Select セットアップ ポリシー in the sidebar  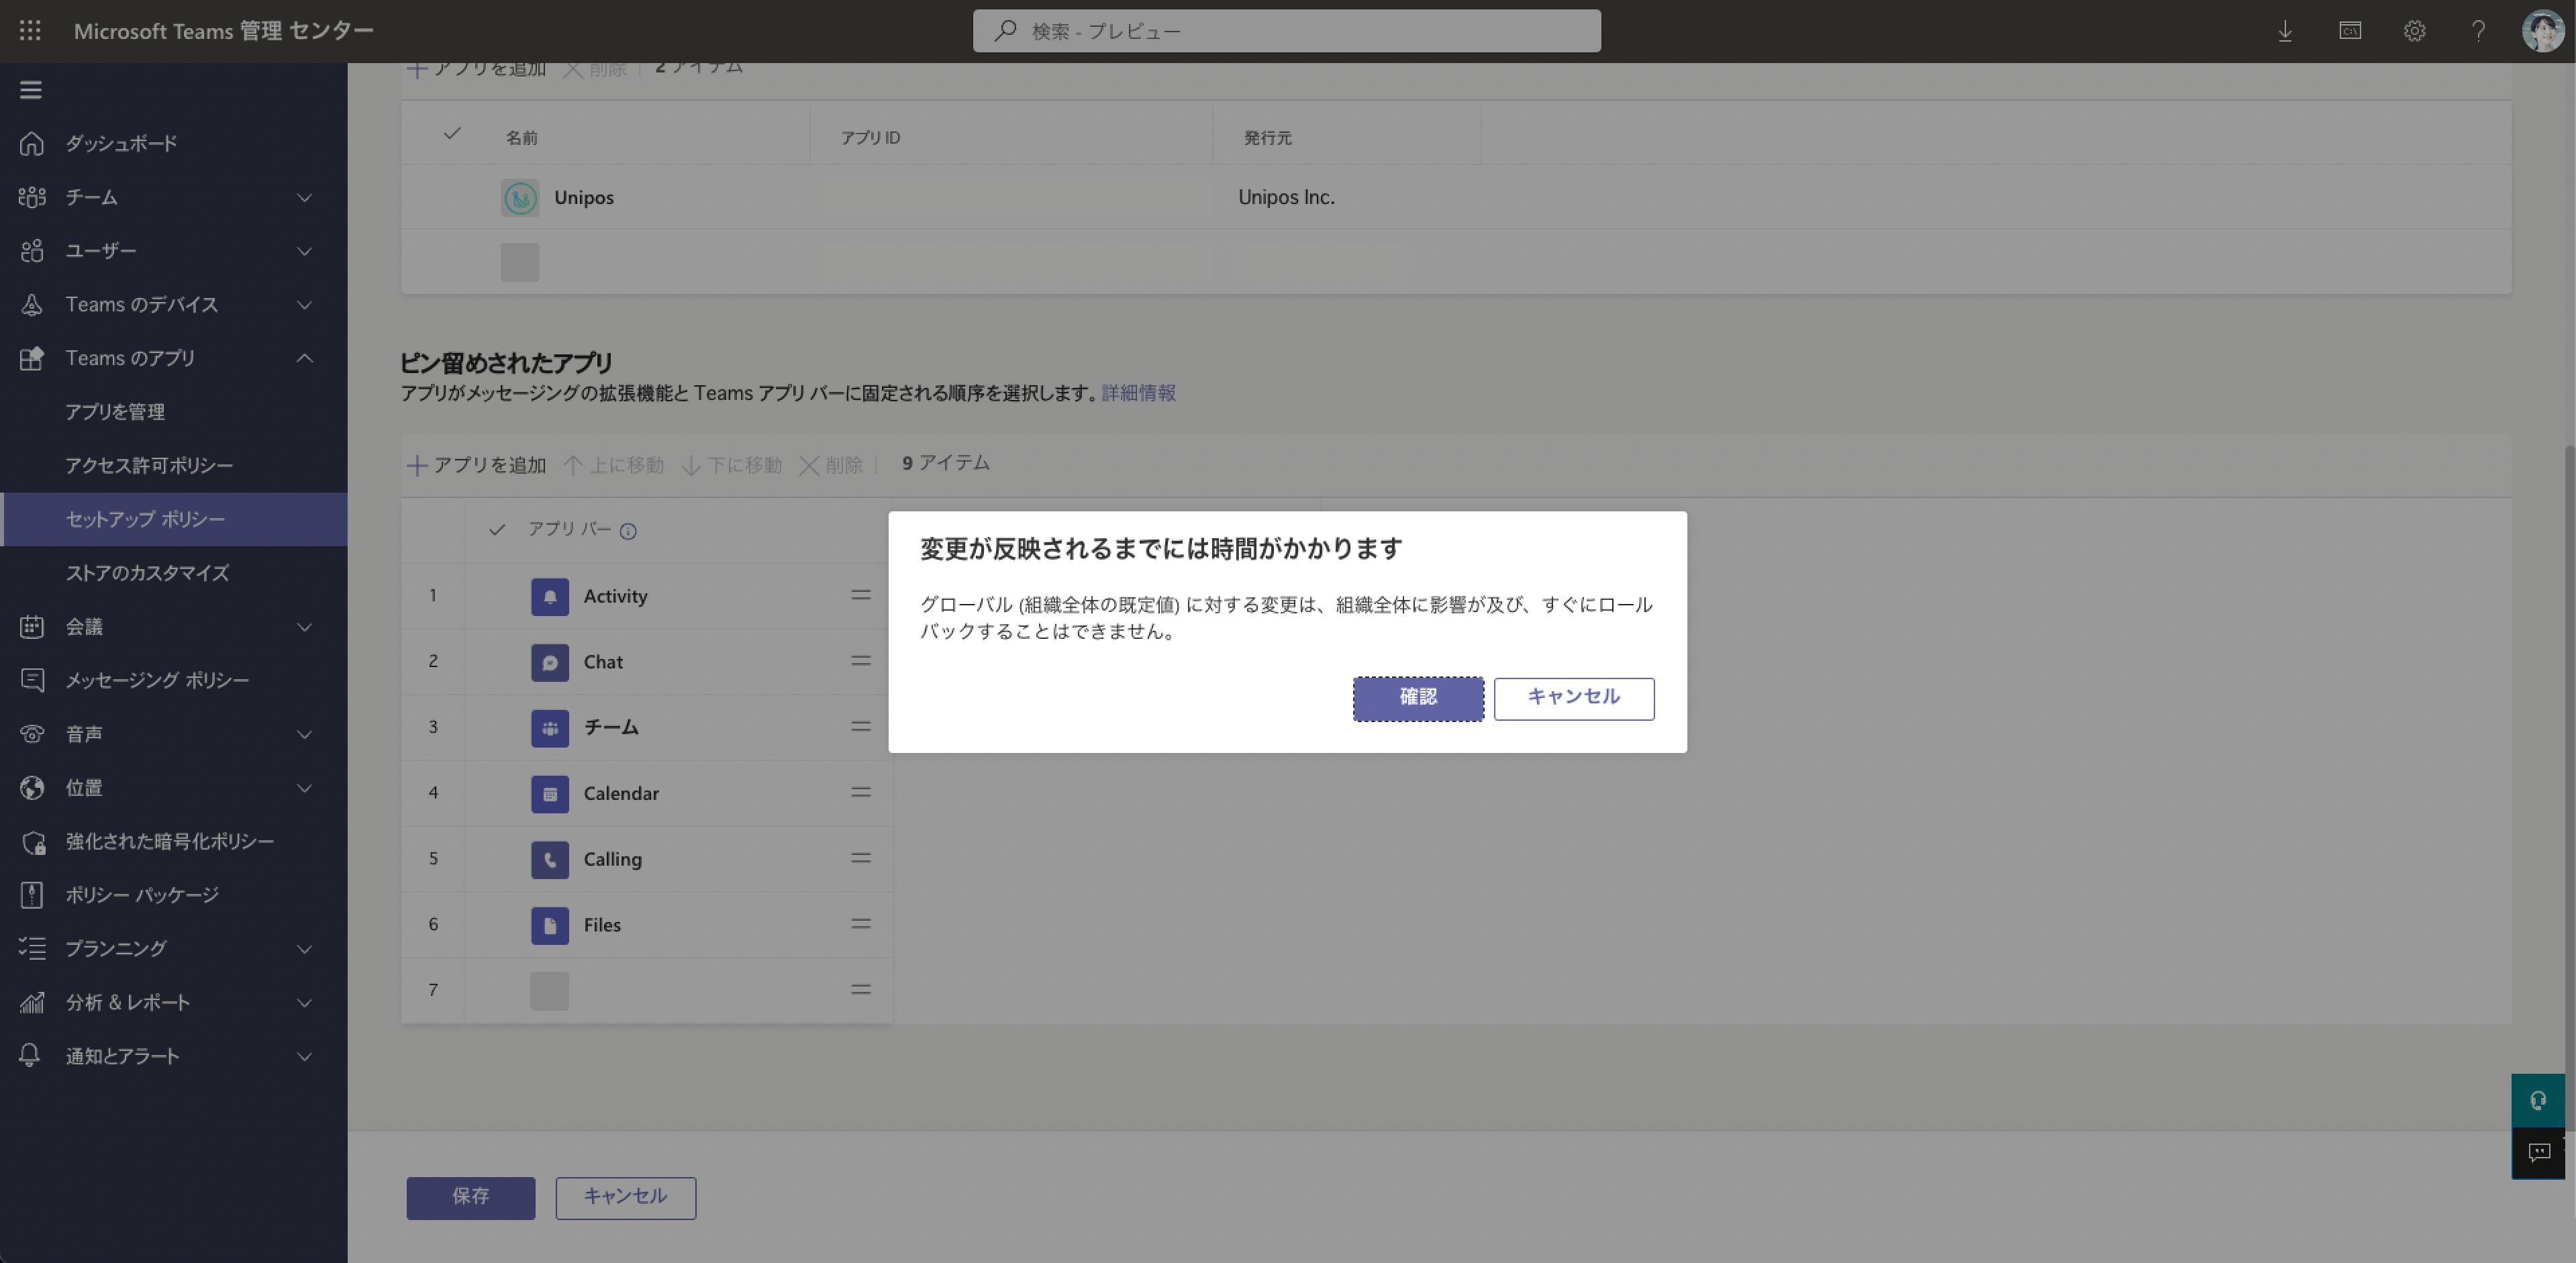coord(174,519)
